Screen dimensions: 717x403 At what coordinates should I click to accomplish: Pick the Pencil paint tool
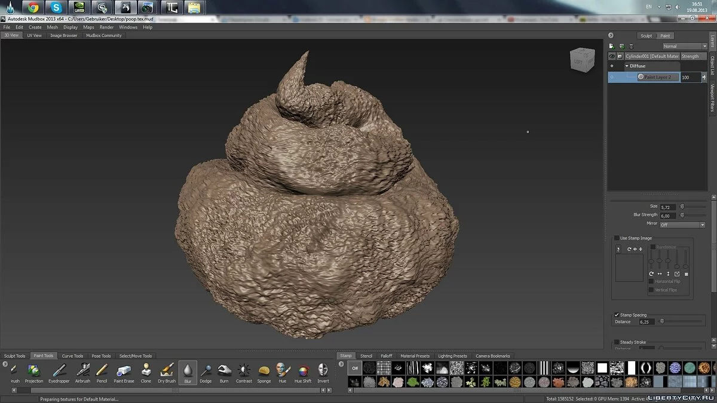pos(102,371)
